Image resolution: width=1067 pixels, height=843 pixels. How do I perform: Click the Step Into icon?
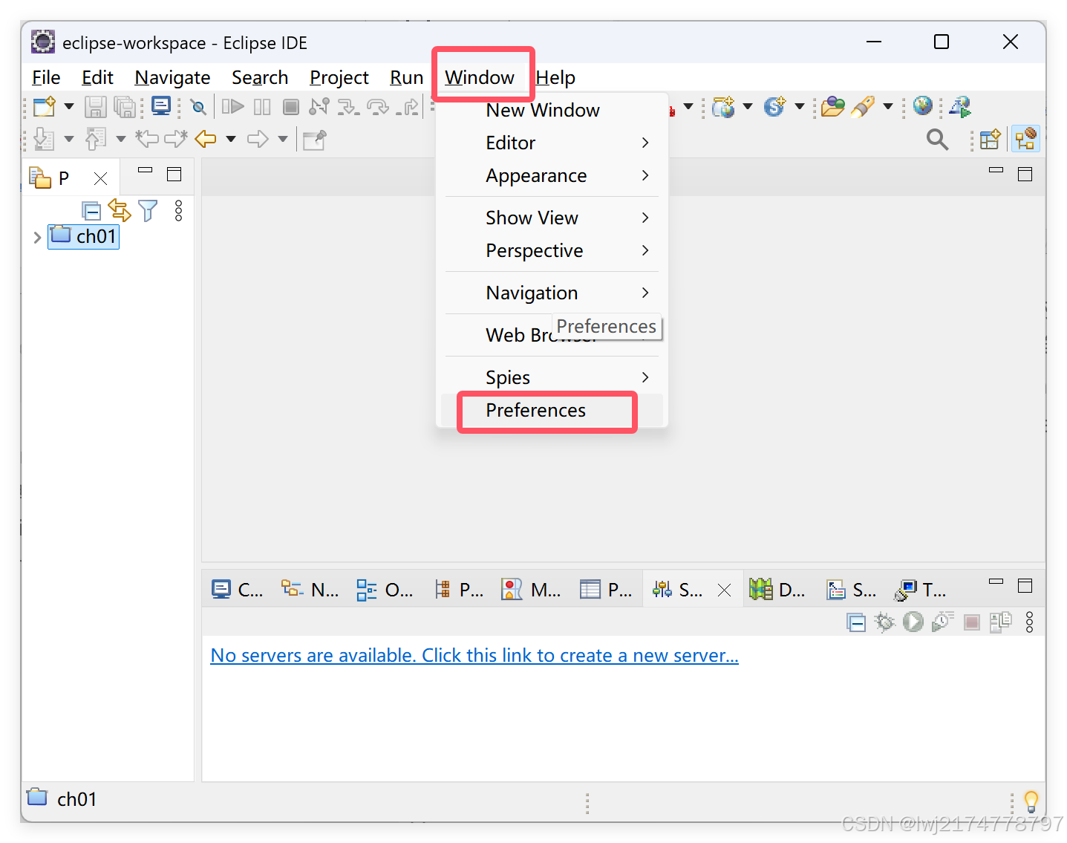348,107
